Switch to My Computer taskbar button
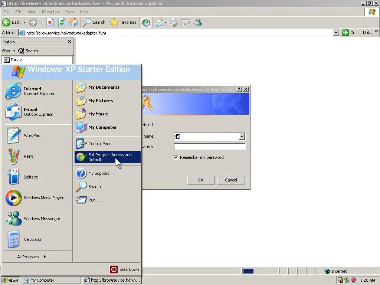This screenshot has height=285, width=380. 52,281
